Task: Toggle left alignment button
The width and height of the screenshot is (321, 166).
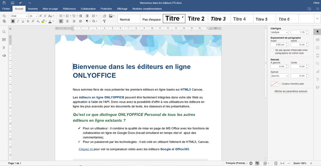Action: [x=61, y=21]
